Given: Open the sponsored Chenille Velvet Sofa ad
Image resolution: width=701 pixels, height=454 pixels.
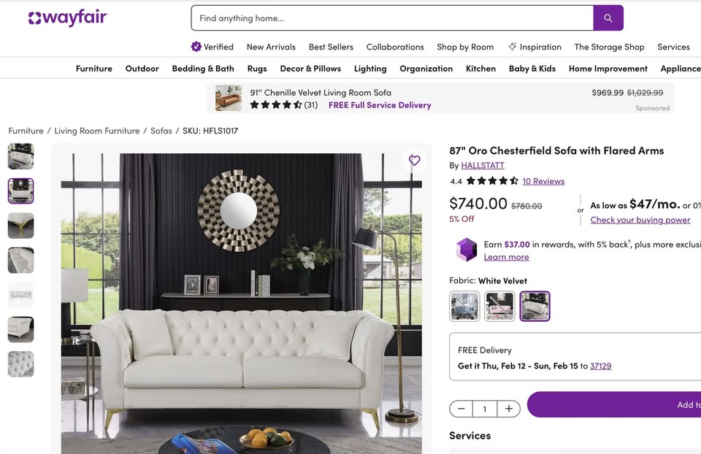Looking at the screenshot, I should (440, 99).
